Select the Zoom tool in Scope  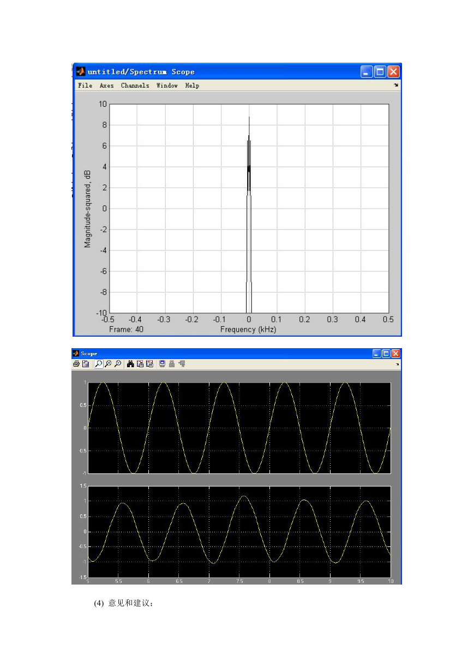(x=99, y=364)
